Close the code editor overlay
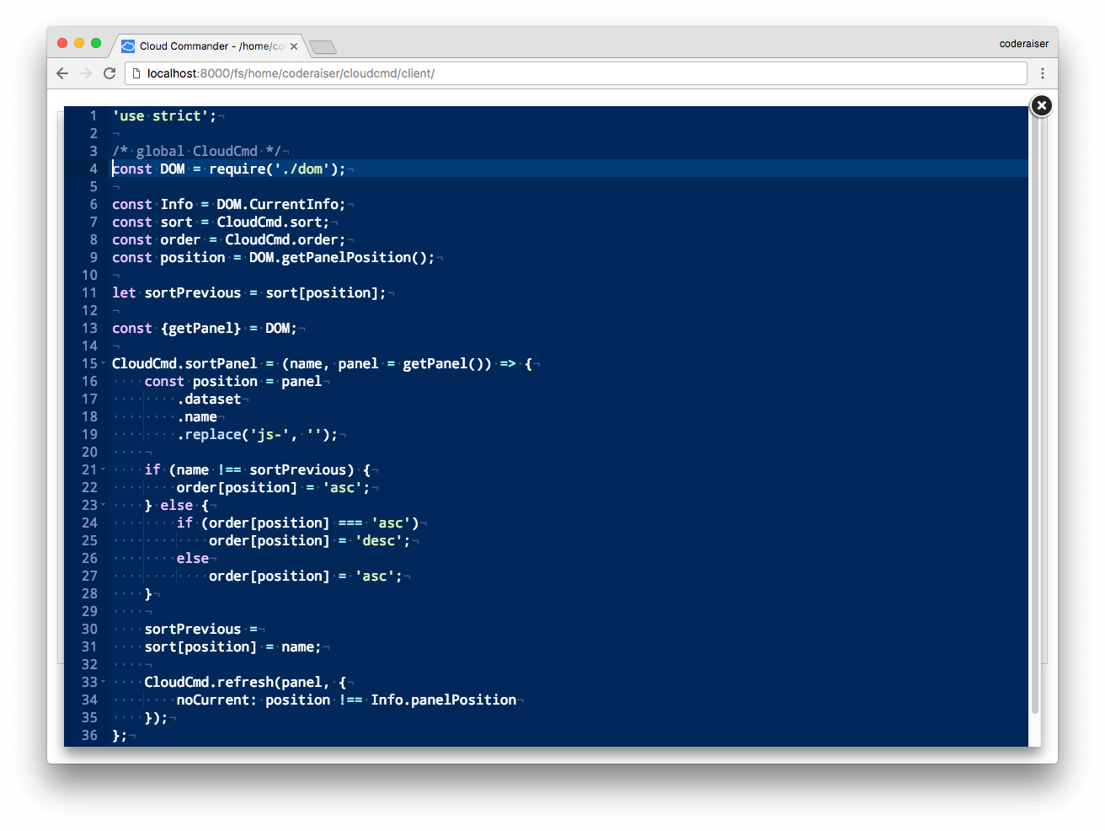 [1041, 105]
